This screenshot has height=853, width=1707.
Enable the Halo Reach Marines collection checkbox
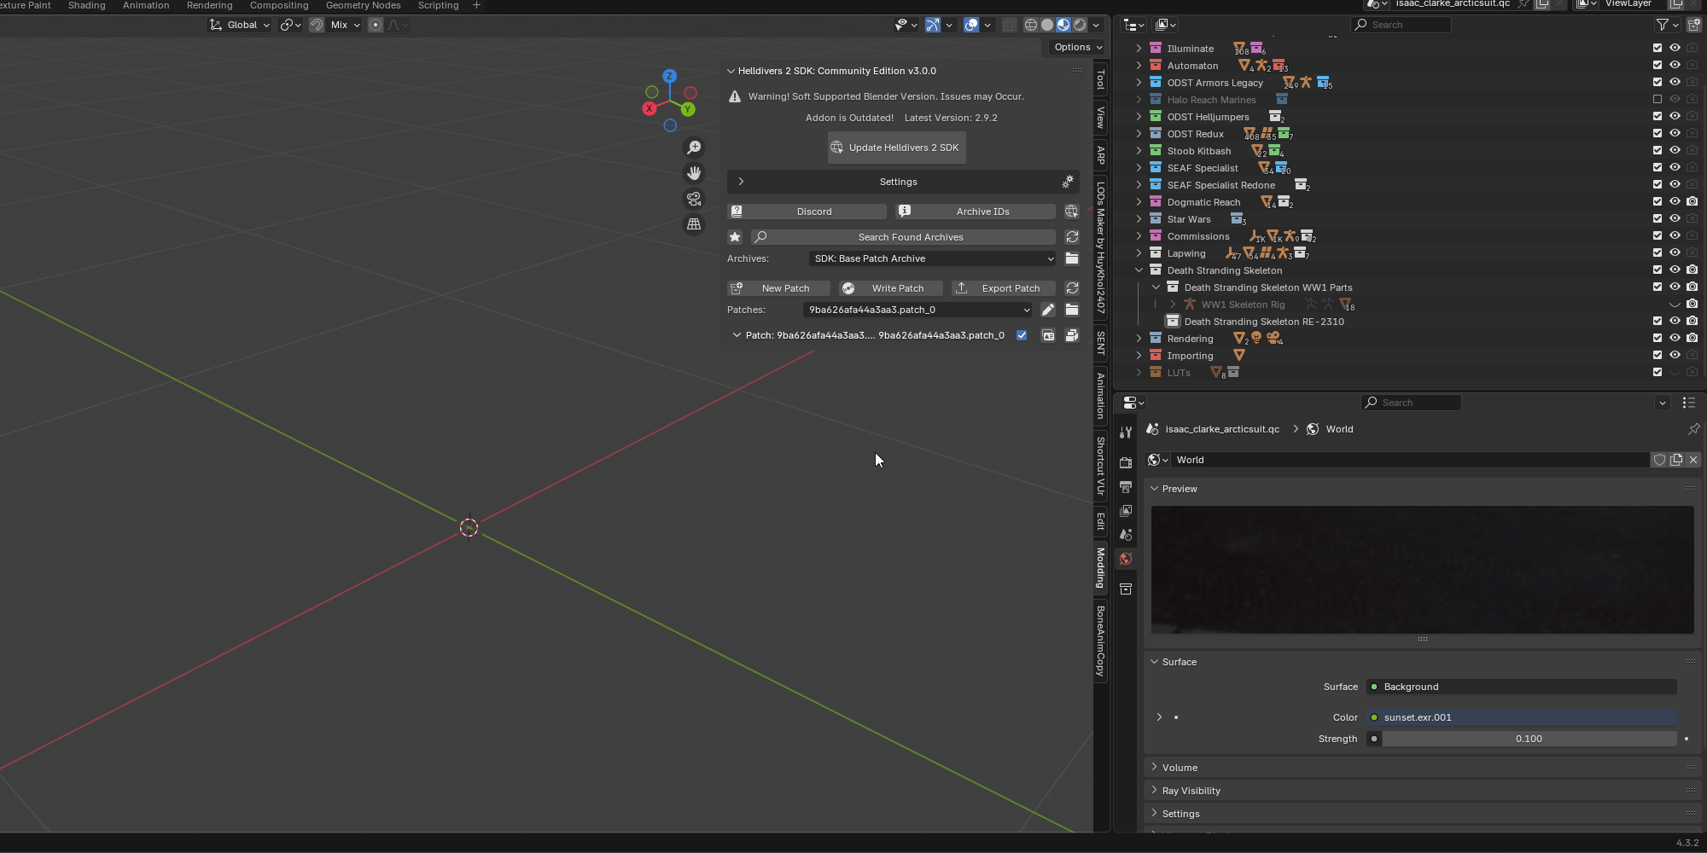1657,100
